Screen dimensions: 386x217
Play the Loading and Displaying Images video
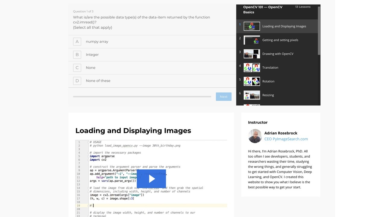tap(151, 178)
